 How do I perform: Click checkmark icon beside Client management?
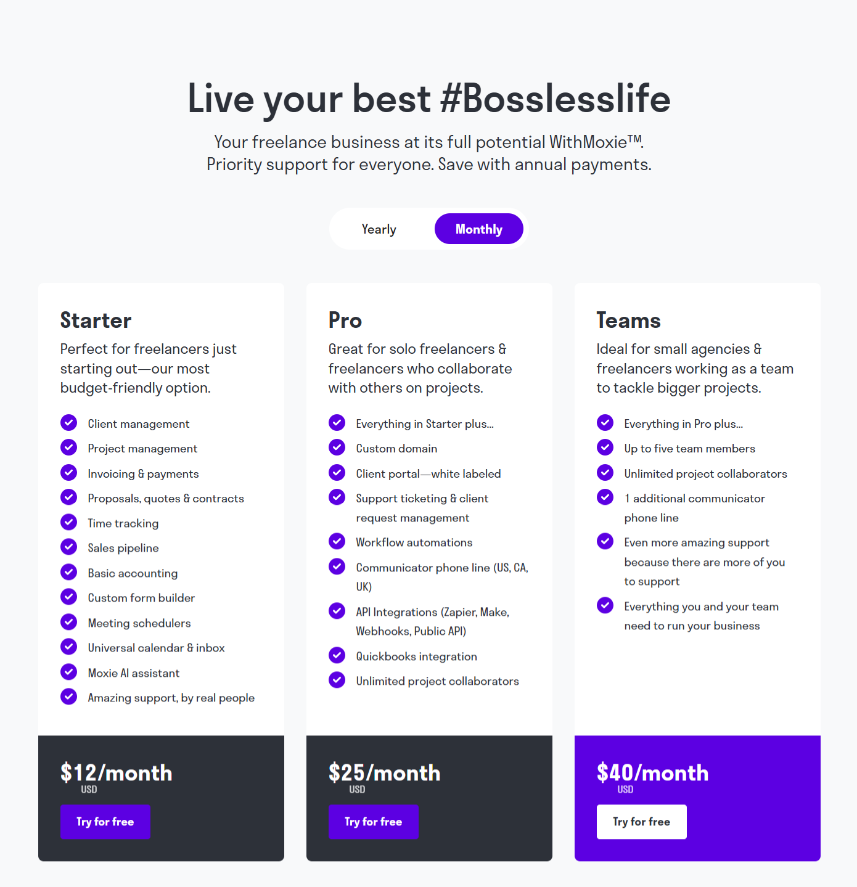[x=68, y=423]
